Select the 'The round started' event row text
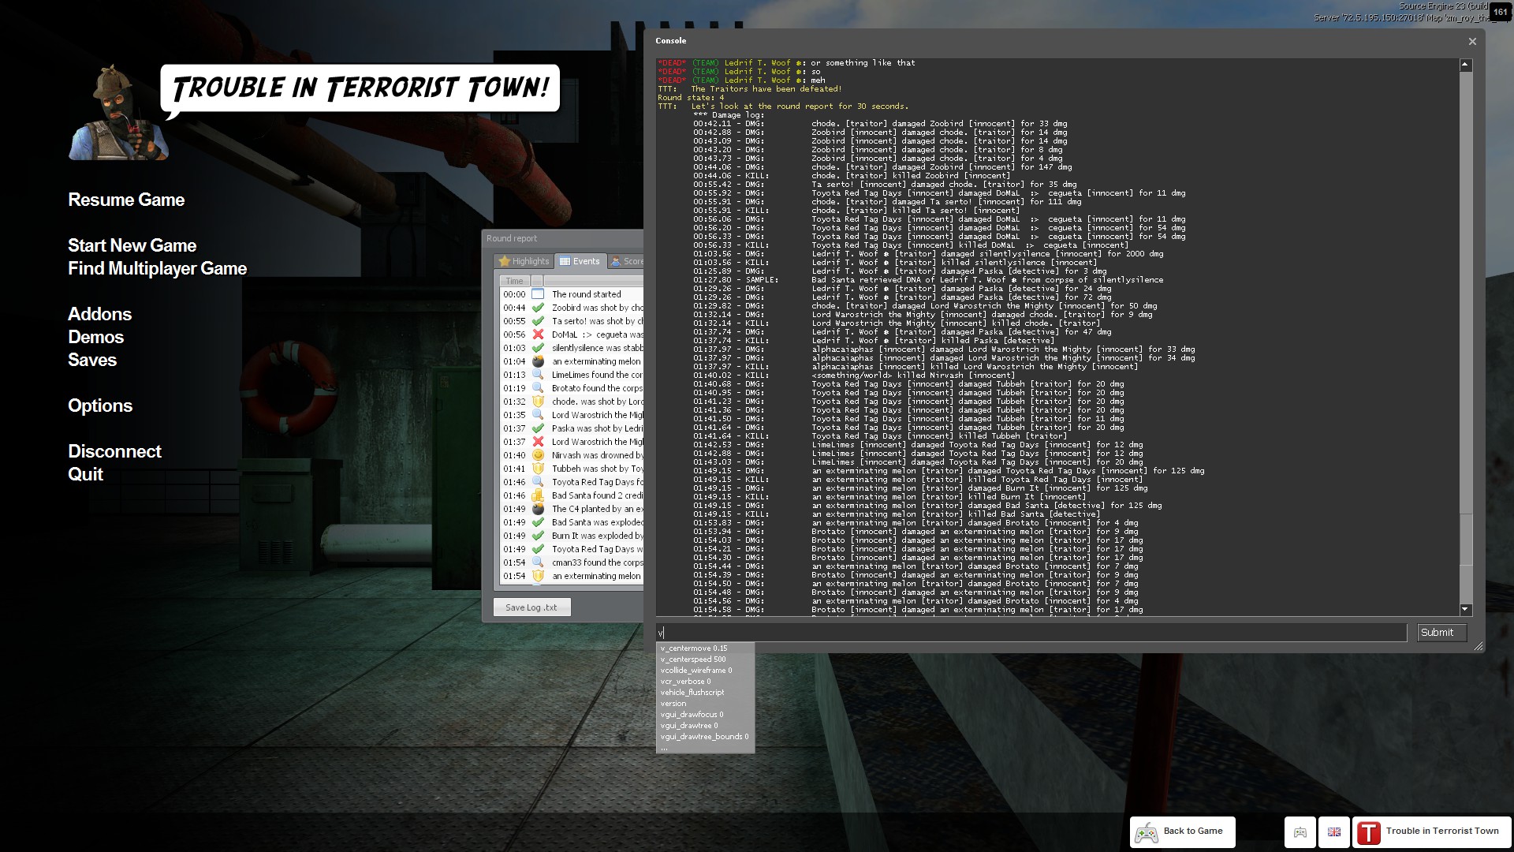 587,294
